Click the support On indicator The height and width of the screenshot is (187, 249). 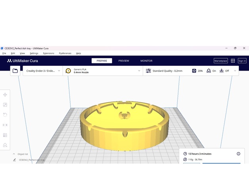(x=211, y=71)
